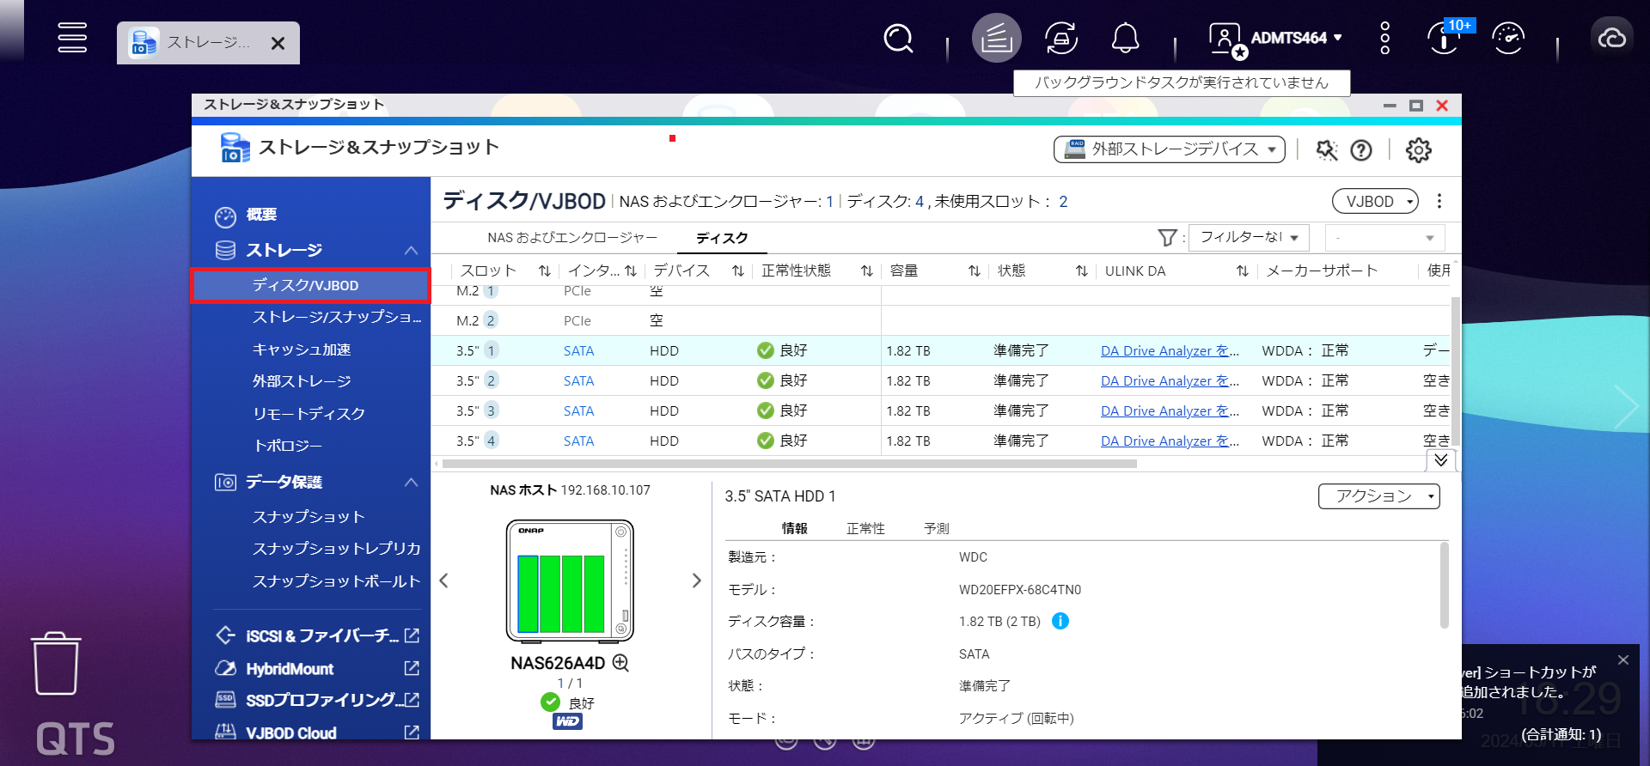Click the search magnifier icon in top bar

(x=898, y=38)
